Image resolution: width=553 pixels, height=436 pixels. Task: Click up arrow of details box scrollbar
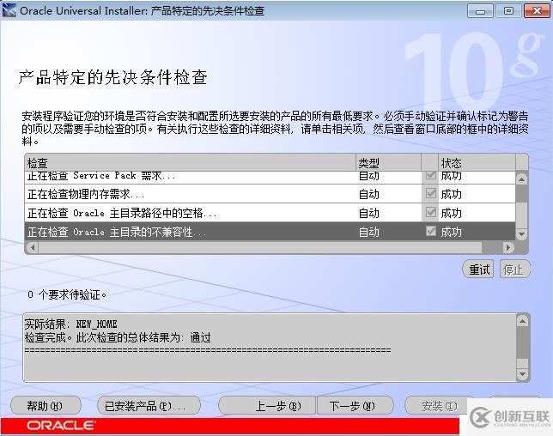(x=522, y=320)
